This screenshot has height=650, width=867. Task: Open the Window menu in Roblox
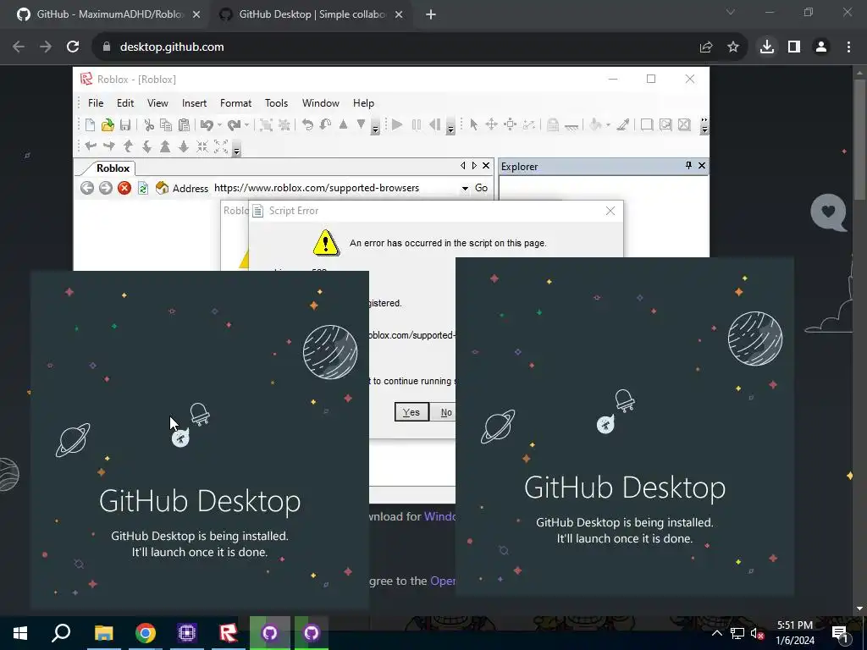coord(321,103)
